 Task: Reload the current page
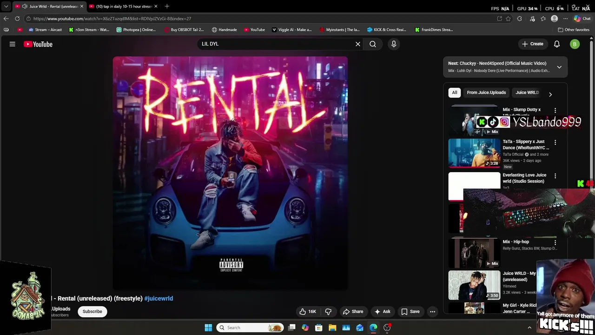click(x=17, y=19)
